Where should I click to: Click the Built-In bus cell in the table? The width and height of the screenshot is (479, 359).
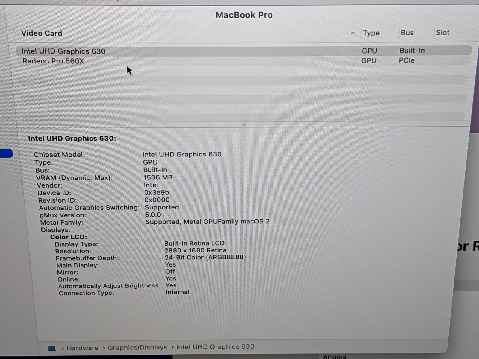click(x=412, y=51)
